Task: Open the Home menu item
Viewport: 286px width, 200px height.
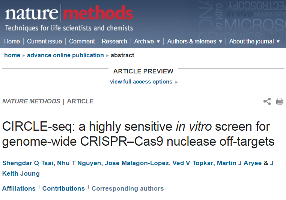Action: coord(12,41)
